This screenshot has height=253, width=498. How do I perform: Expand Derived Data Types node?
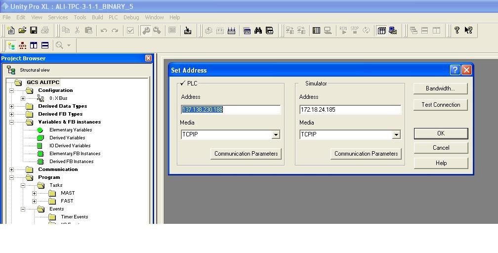(11, 106)
